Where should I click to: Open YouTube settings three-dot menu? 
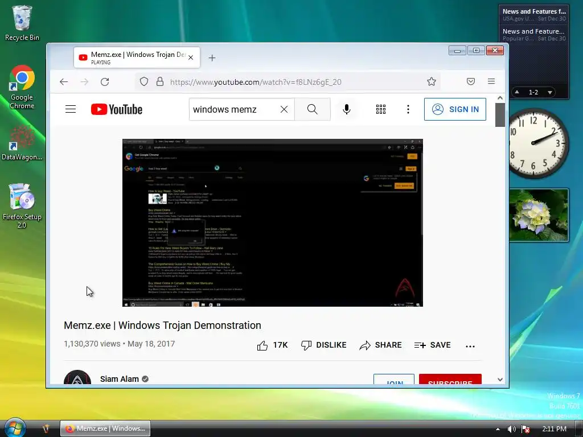[408, 109]
